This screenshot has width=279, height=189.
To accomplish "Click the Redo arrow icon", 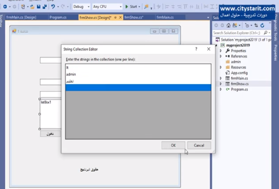I will (63, 7).
